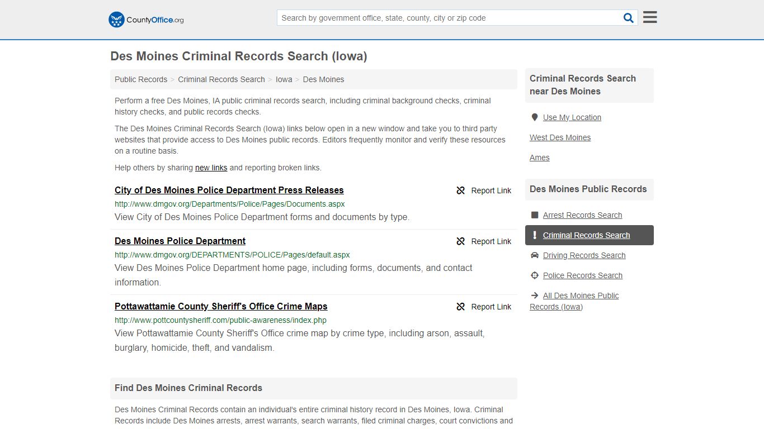This screenshot has width=764, height=429.
Task: Click Find Des Moines Criminal Records heading
Action: [188, 388]
